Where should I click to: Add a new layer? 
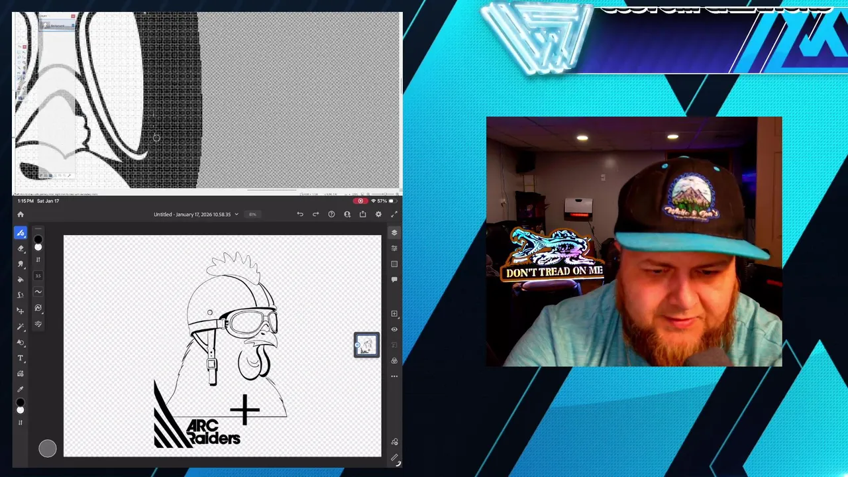[x=394, y=313]
